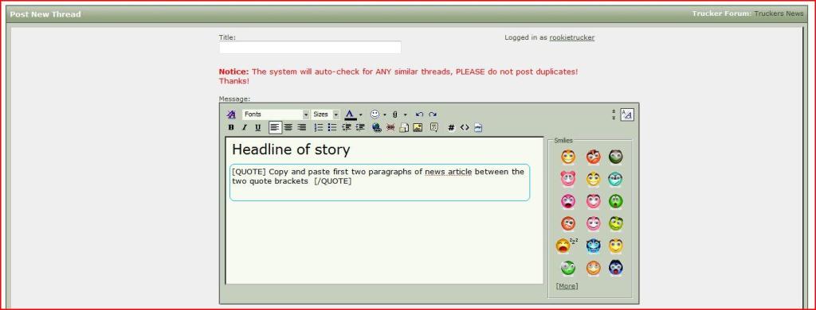816x310 pixels.
Task: Insert the sleeping zzz smiley
Action: click(567, 245)
